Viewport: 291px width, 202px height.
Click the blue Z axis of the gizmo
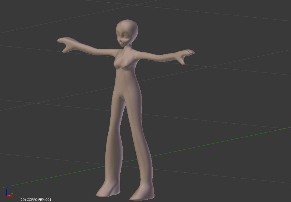(6, 191)
